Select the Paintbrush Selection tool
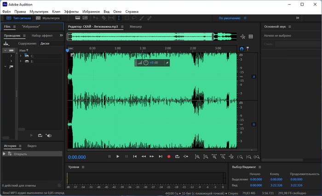The width and height of the screenshot is (322, 196). click(142, 18)
